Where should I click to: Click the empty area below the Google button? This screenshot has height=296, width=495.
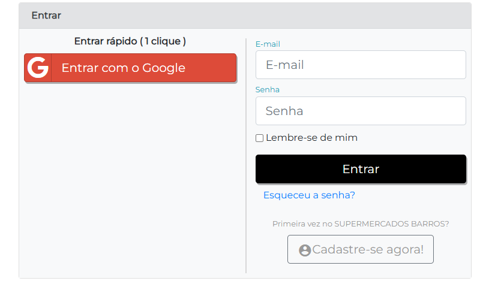pyautogui.click(x=130, y=180)
